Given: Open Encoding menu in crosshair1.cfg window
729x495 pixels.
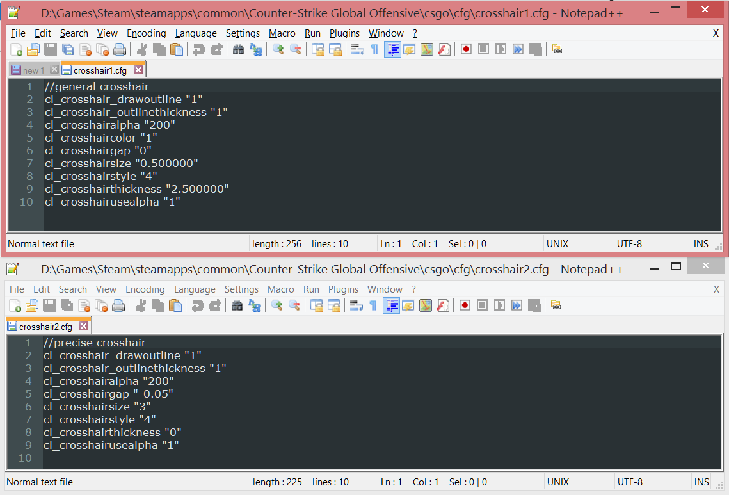Looking at the screenshot, I should pos(146,33).
